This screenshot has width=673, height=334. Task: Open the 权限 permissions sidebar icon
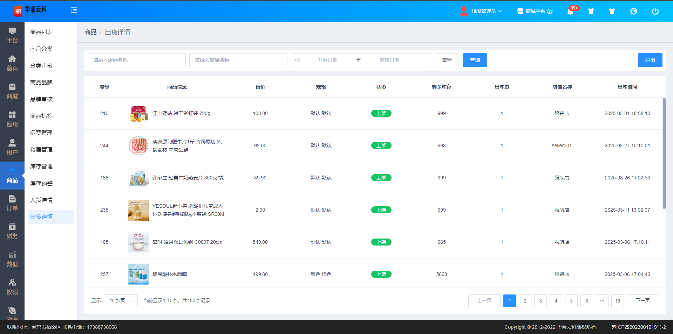[x=12, y=287]
